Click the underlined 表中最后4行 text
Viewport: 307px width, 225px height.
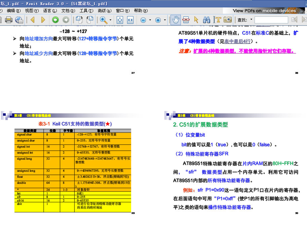click(x=237, y=41)
